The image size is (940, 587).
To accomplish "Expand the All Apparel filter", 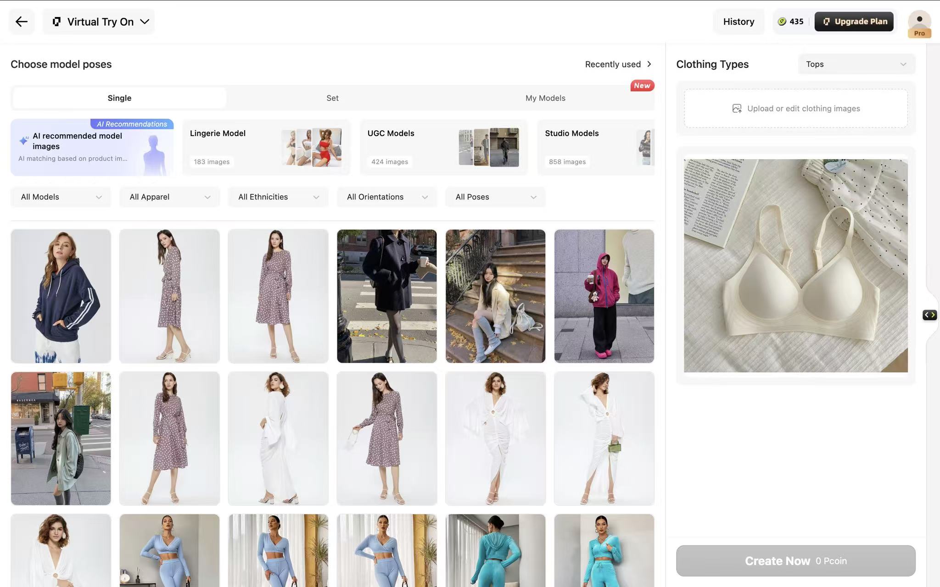I will coord(169,197).
